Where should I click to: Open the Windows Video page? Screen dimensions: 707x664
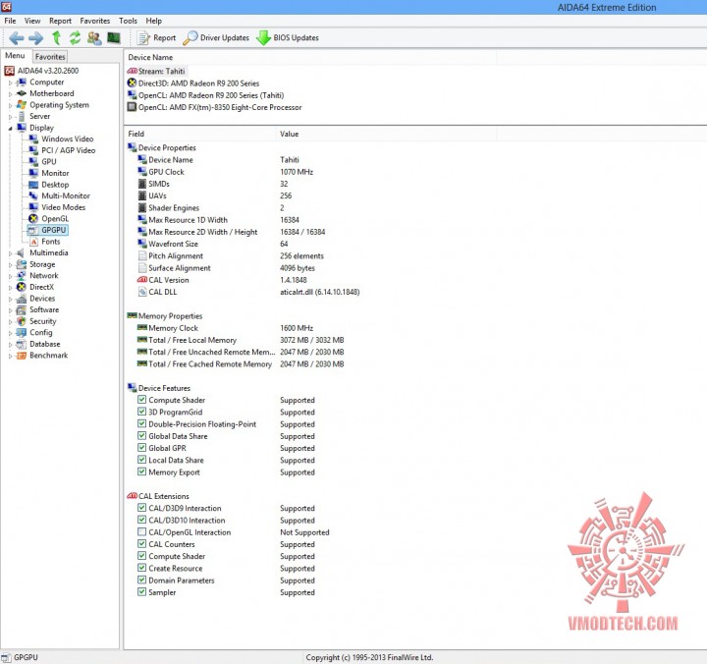click(x=67, y=138)
